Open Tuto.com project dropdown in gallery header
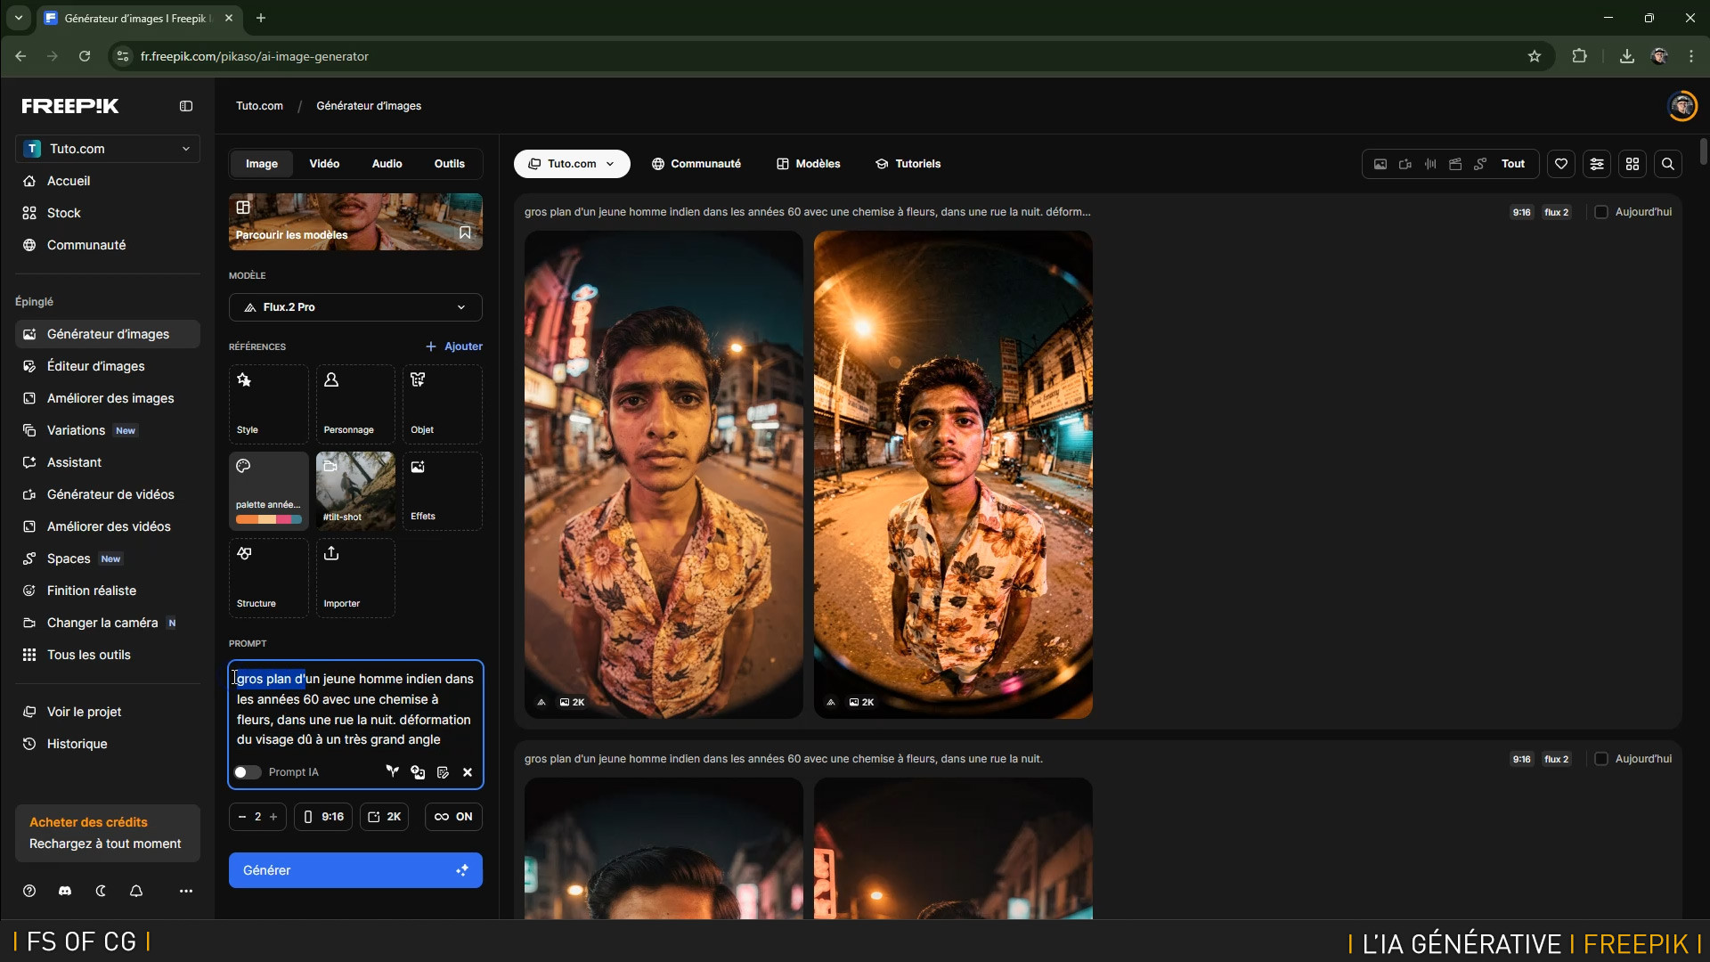This screenshot has width=1710, height=962. point(572,164)
